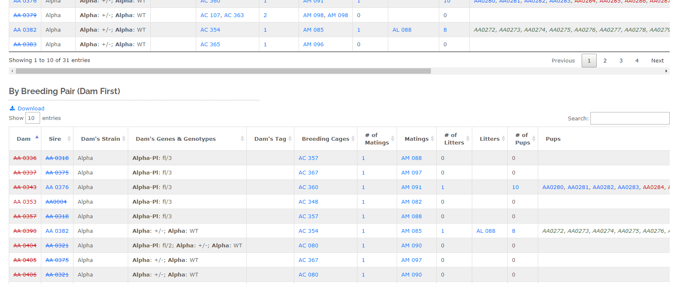The image size is (676, 284).
Task: Select page 1 in the pagination
Action: tap(589, 60)
